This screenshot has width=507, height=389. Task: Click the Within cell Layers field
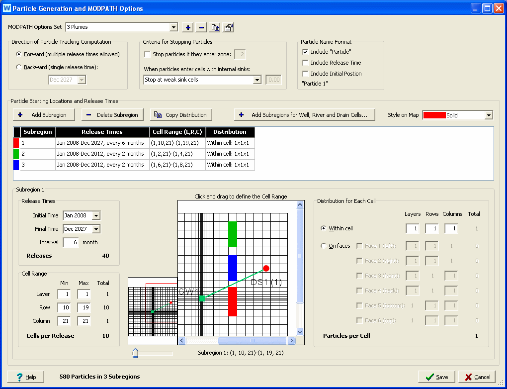coord(412,228)
